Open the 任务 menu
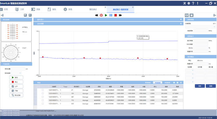Viewport: 217px width, 119px height. pos(4,9)
